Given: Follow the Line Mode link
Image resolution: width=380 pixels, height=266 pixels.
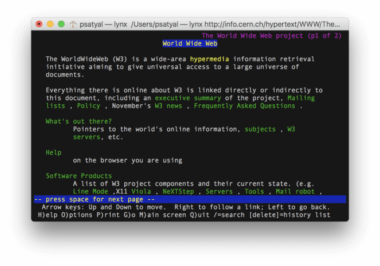Looking at the screenshot, I should pyautogui.click(x=91, y=192).
